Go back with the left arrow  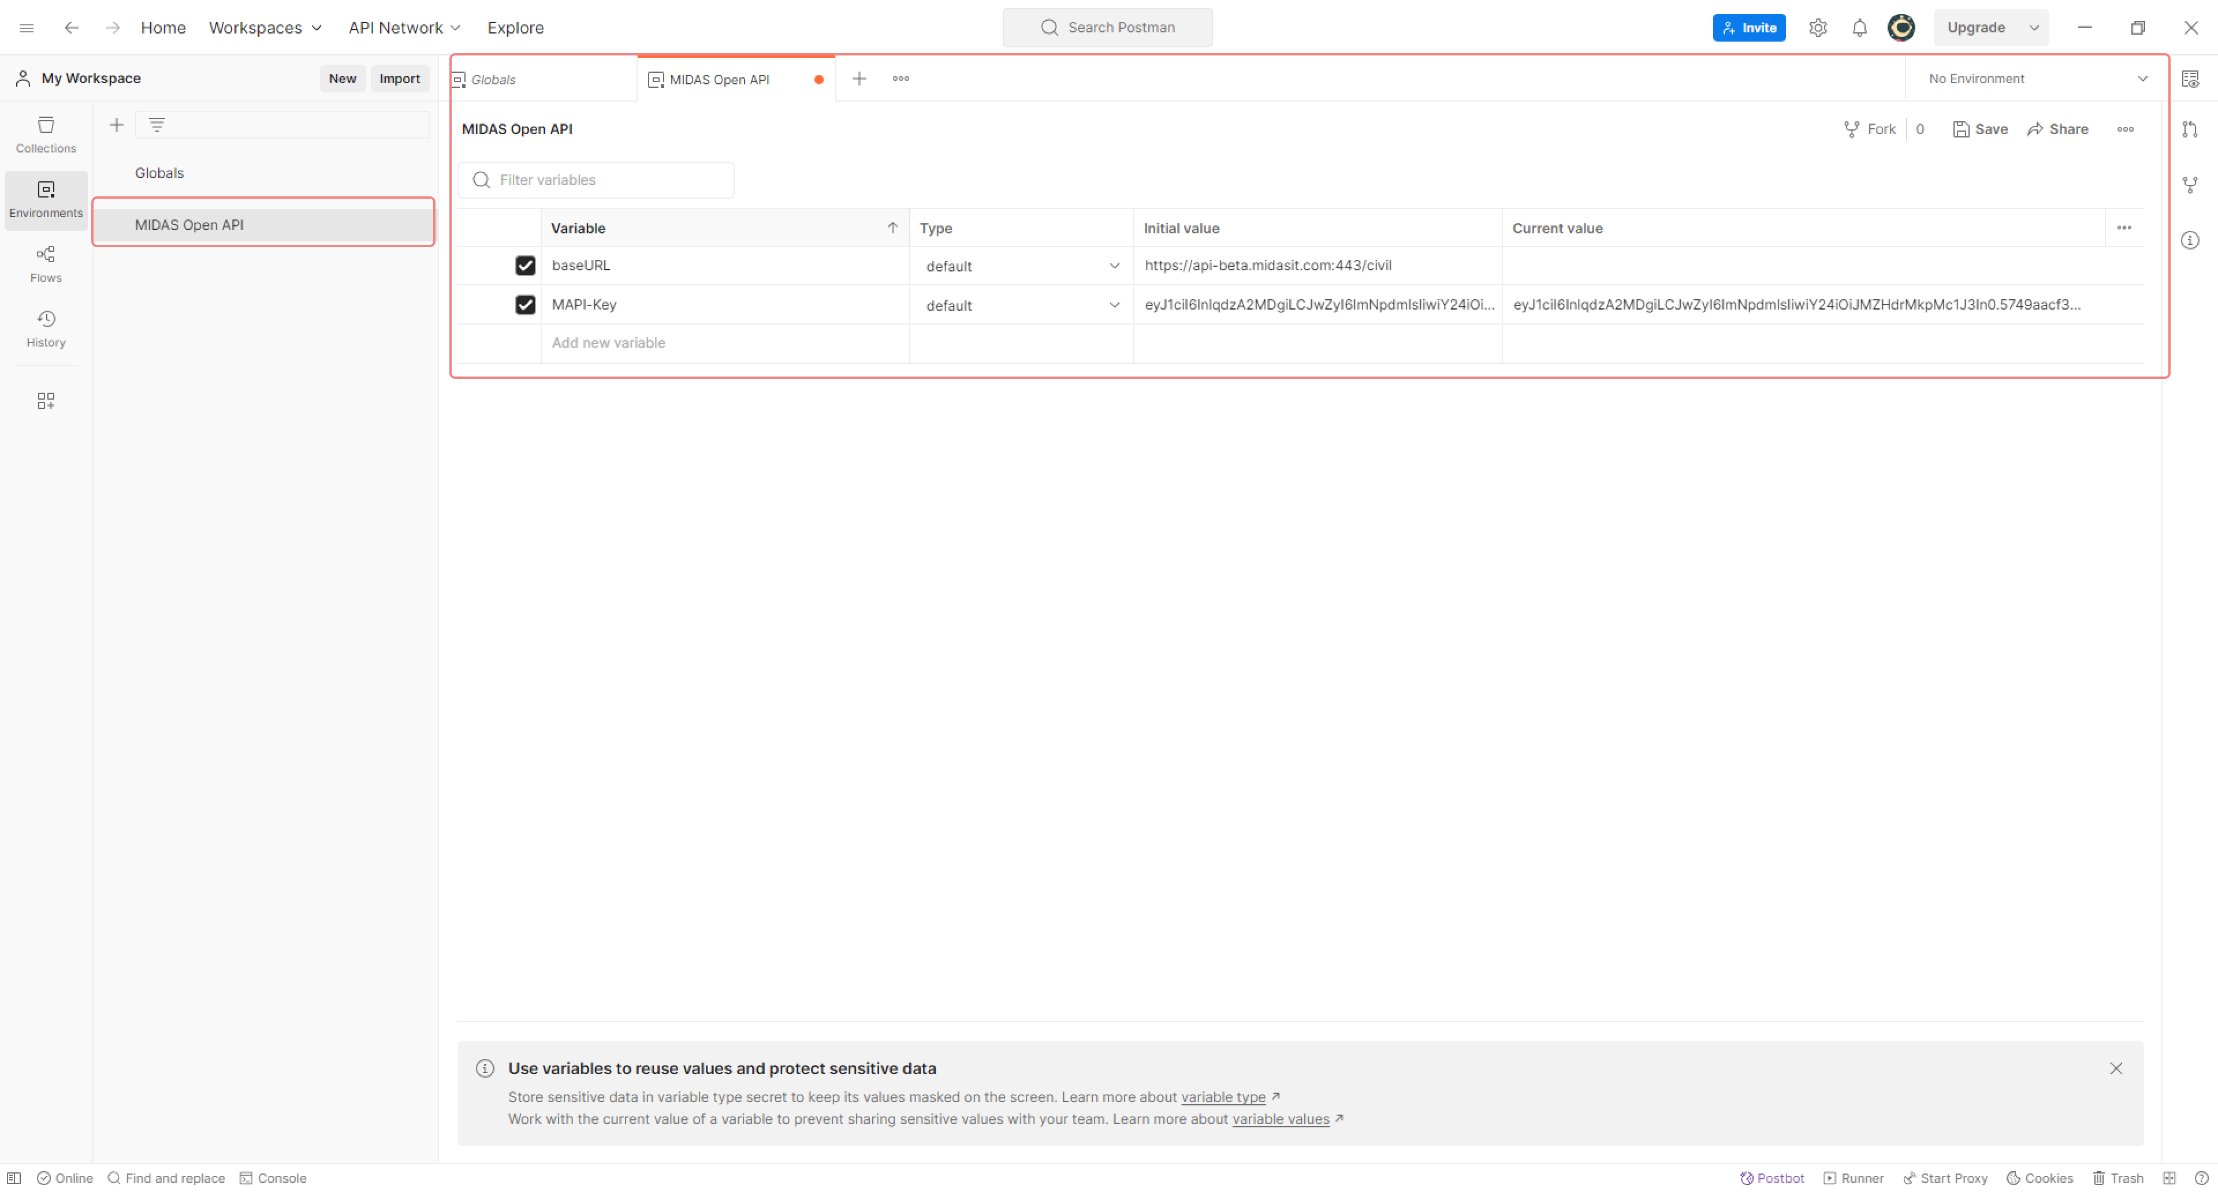(72, 28)
